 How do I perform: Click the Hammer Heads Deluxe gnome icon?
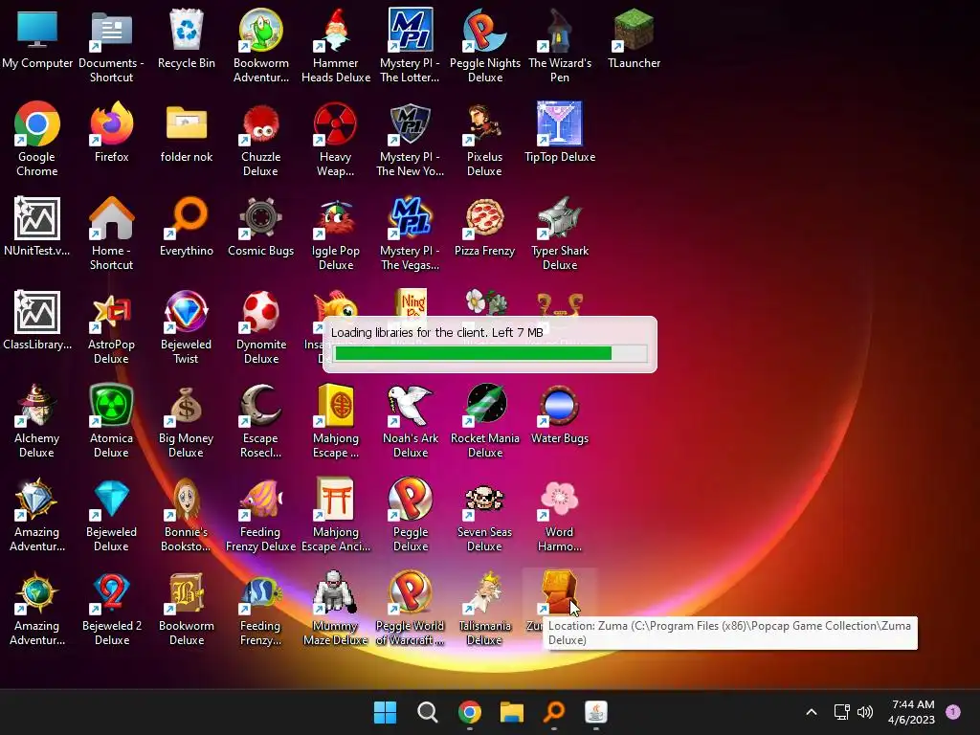coord(336,30)
